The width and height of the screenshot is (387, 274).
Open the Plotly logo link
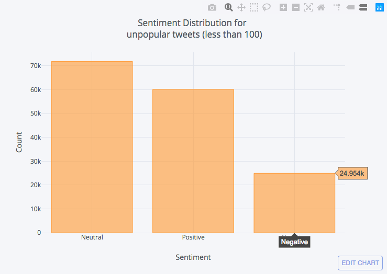click(x=380, y=7)
